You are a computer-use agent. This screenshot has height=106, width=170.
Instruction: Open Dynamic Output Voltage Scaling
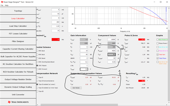point(18,87)
